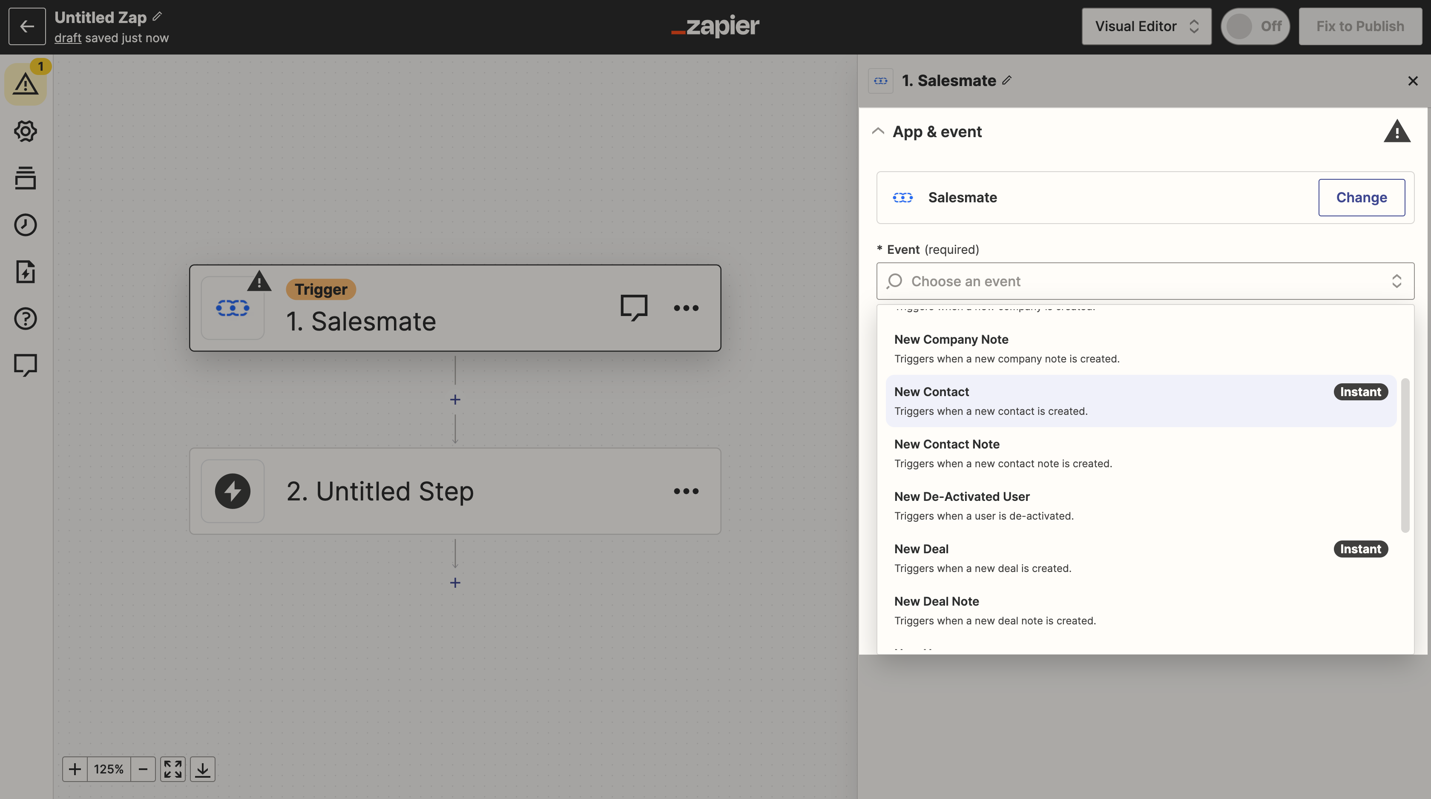
Task: Toggle the Zap On/Off switch
Action: (1255, 26)
